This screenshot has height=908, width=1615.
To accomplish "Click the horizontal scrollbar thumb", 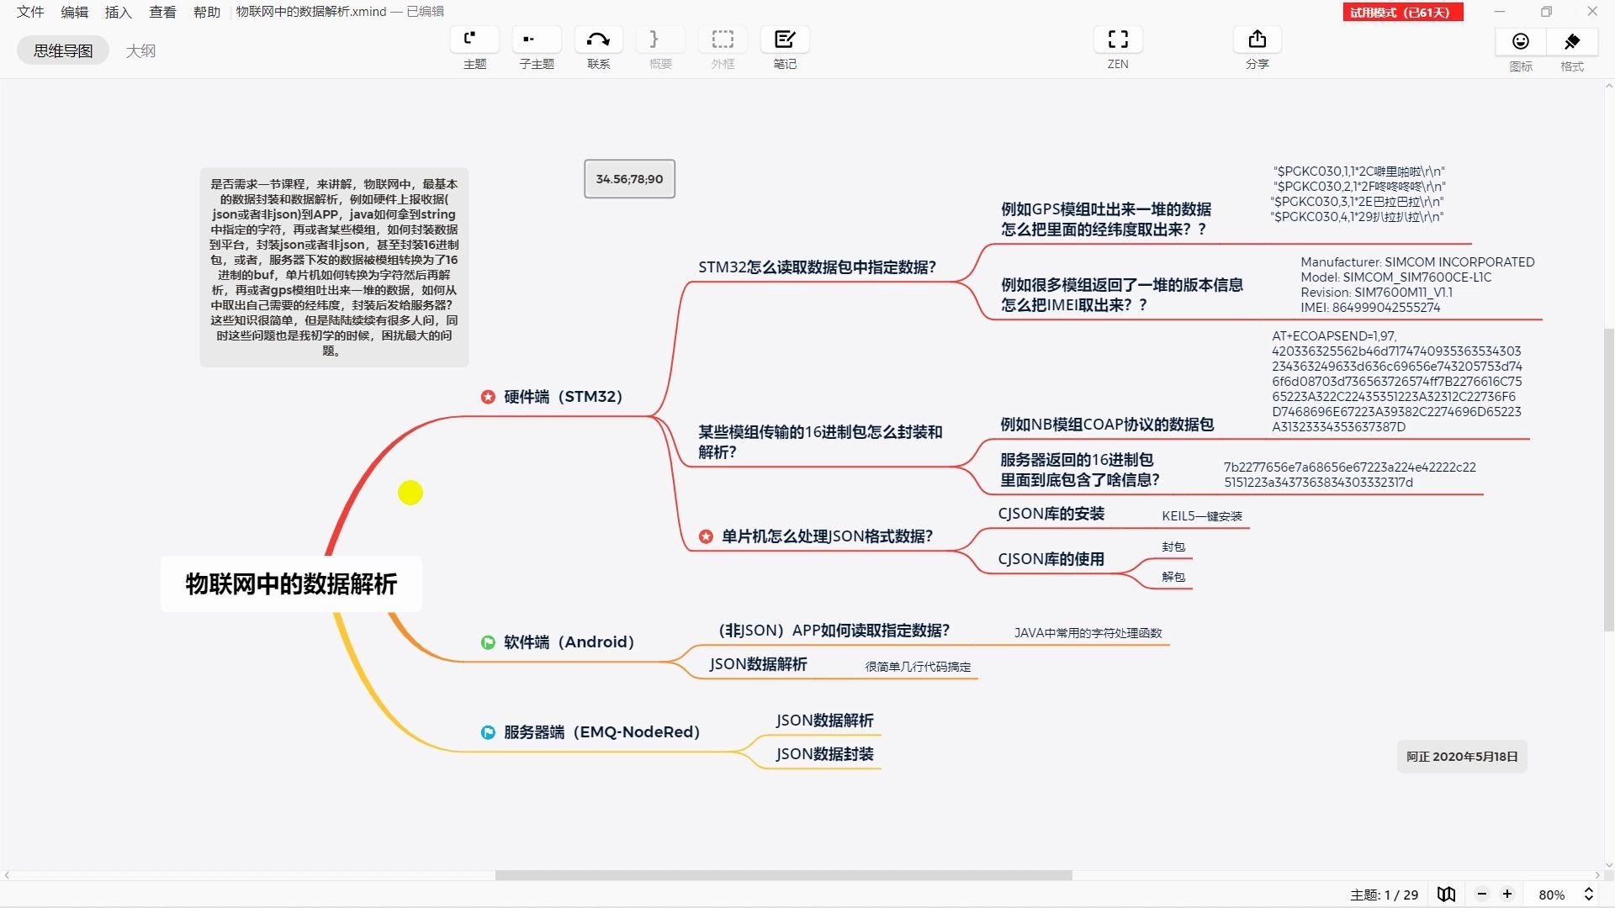I will [x=783, y=875].
